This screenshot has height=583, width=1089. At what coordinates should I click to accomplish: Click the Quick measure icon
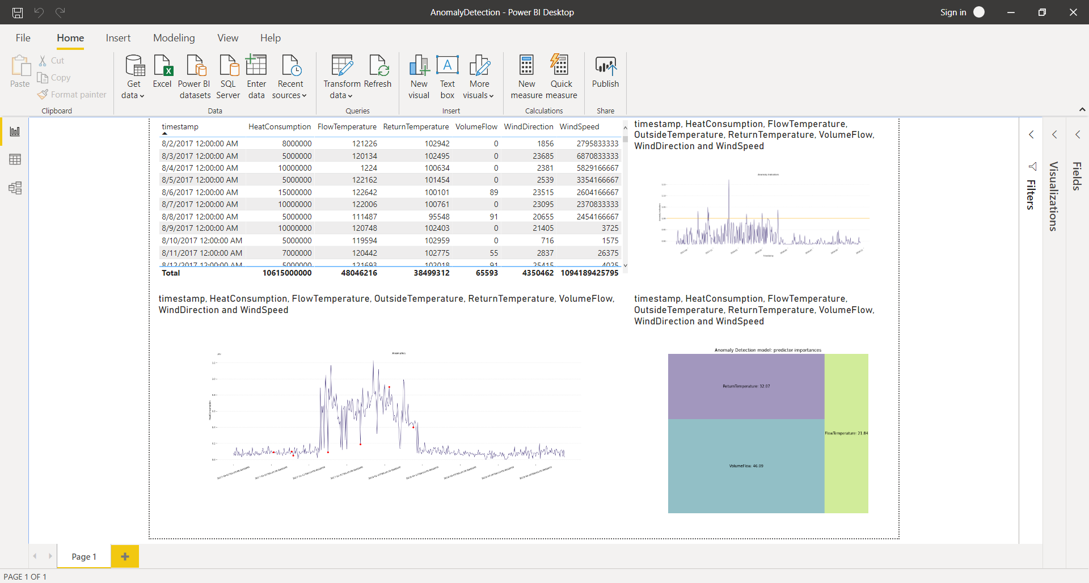[x=560, y=64]
